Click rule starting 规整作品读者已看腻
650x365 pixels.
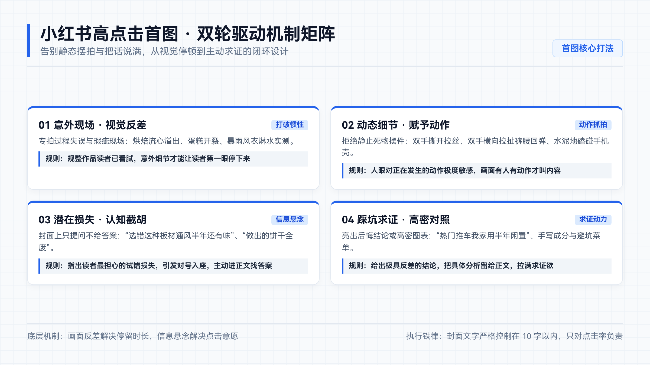(173, 159)
